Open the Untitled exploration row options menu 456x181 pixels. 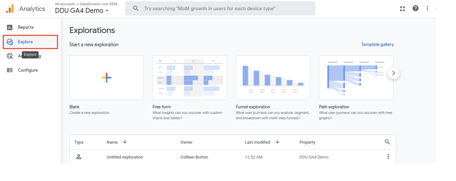click(x=388, y=157)
